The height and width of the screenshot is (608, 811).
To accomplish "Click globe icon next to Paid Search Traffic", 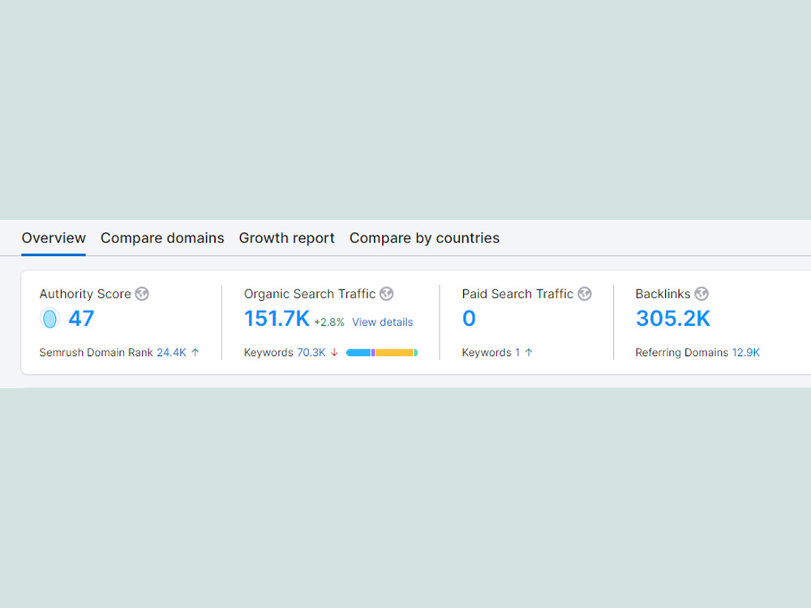I will click(585, 294).
